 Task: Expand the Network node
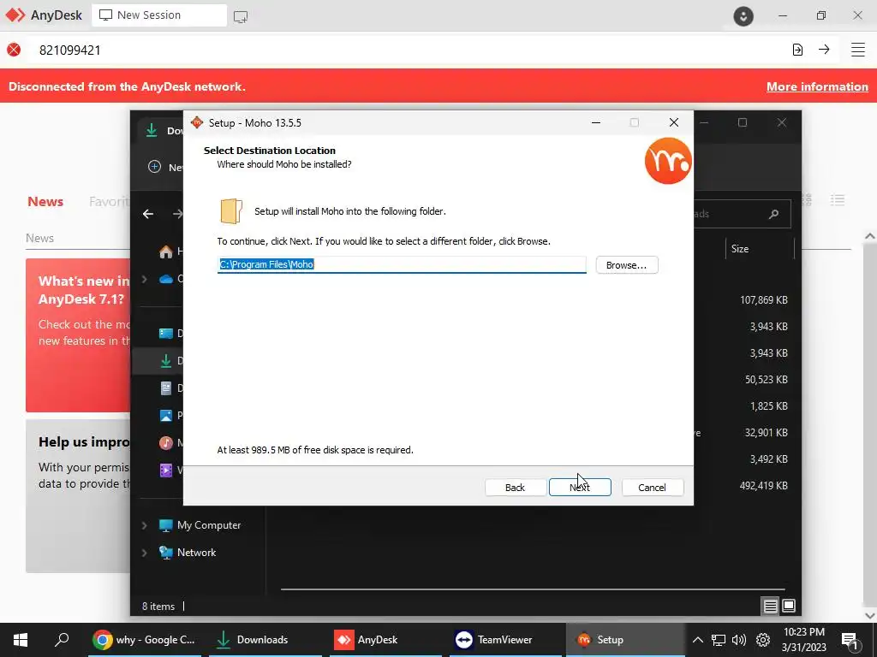point(144,553)
